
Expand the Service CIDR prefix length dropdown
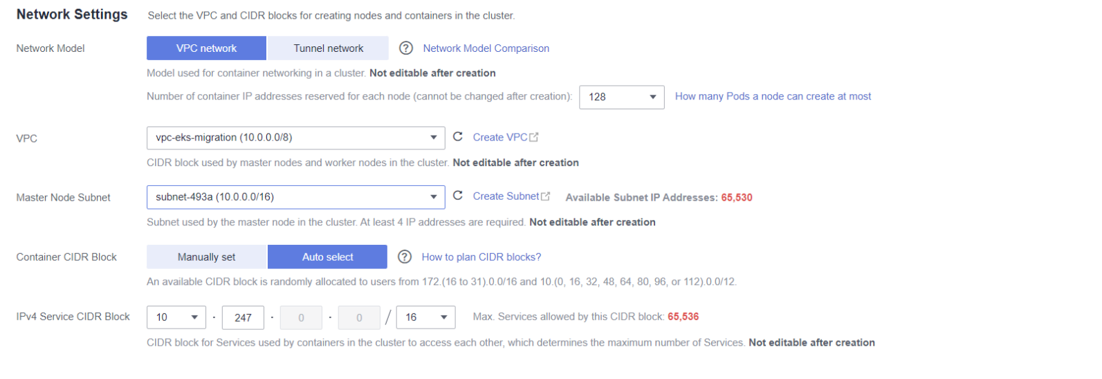(x=425, y=317)
